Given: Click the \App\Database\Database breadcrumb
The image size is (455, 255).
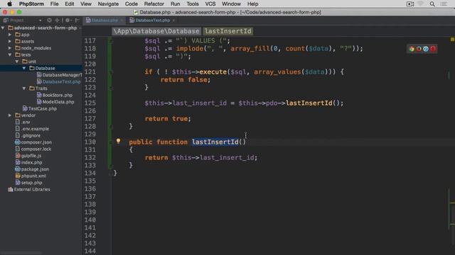Looking at the screenshot, I should pos(156,31).
